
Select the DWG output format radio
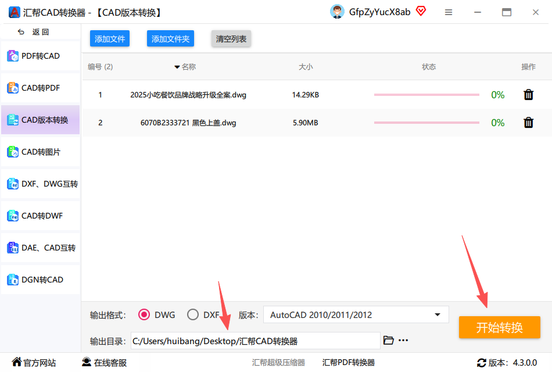click(144, 314)
